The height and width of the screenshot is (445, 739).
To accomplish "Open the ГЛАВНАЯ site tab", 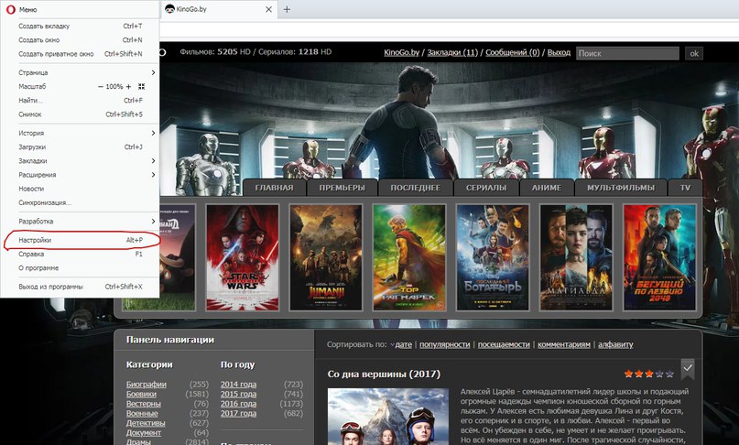I will tap(275, 188).
